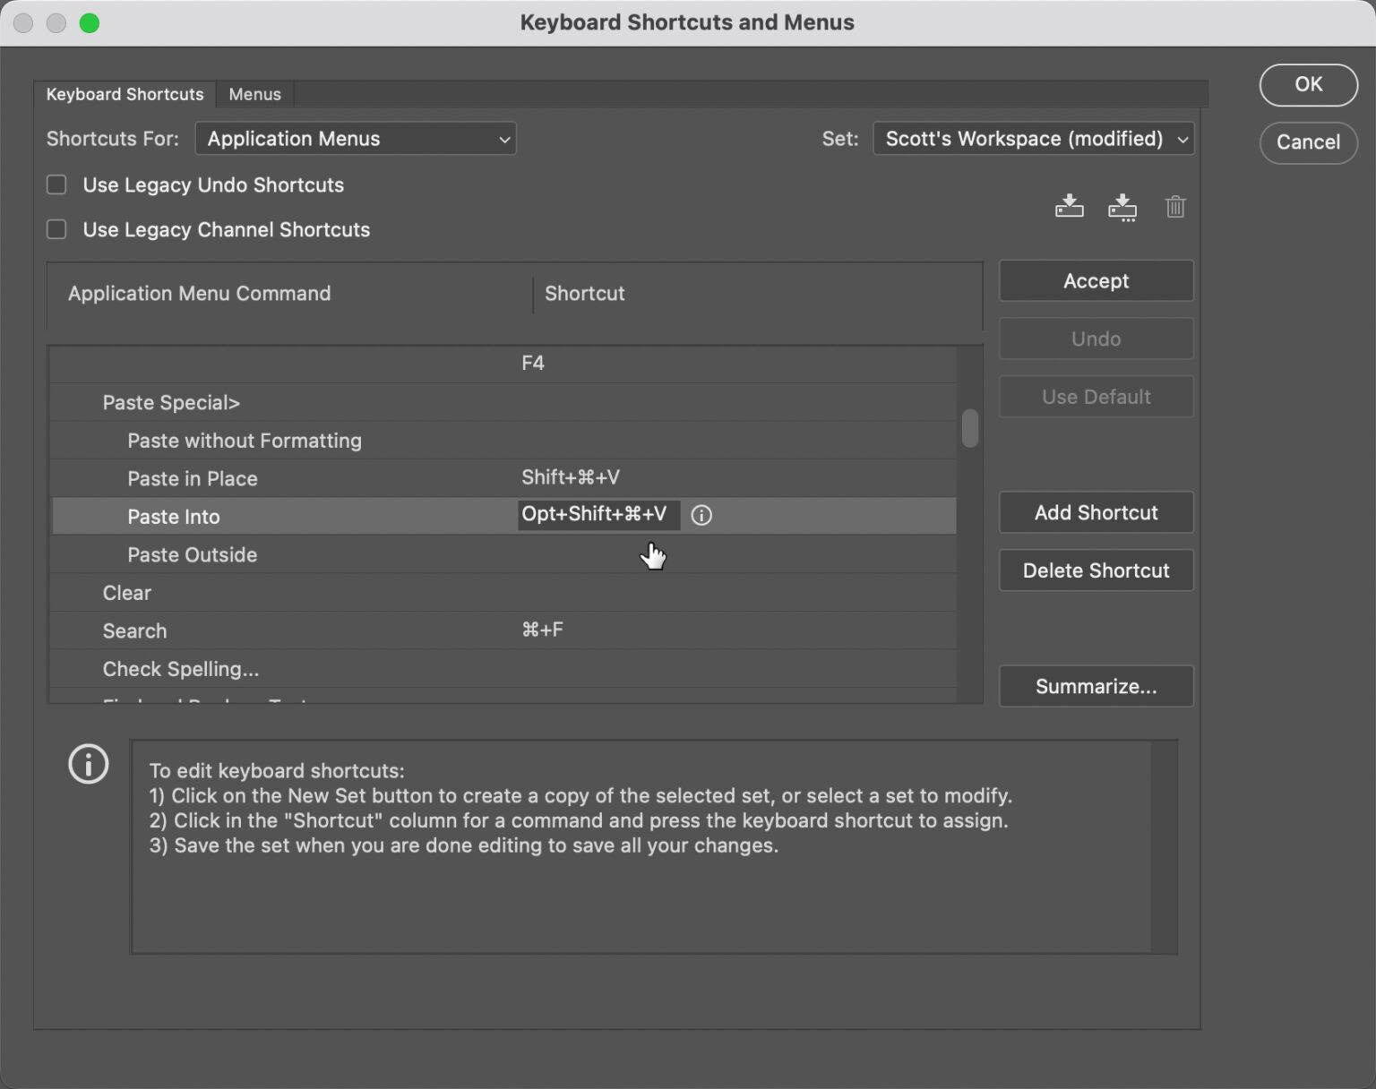Switch to the Menus tab
Screen dimensions: 1376x1089
[x=254, y=94]
